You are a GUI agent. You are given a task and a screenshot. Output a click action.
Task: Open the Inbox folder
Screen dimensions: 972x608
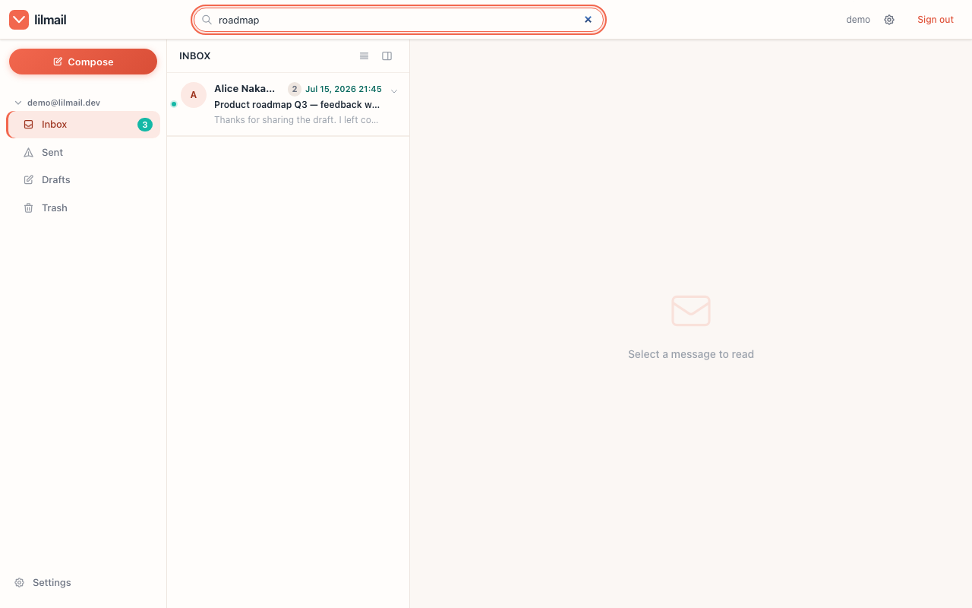84,125
